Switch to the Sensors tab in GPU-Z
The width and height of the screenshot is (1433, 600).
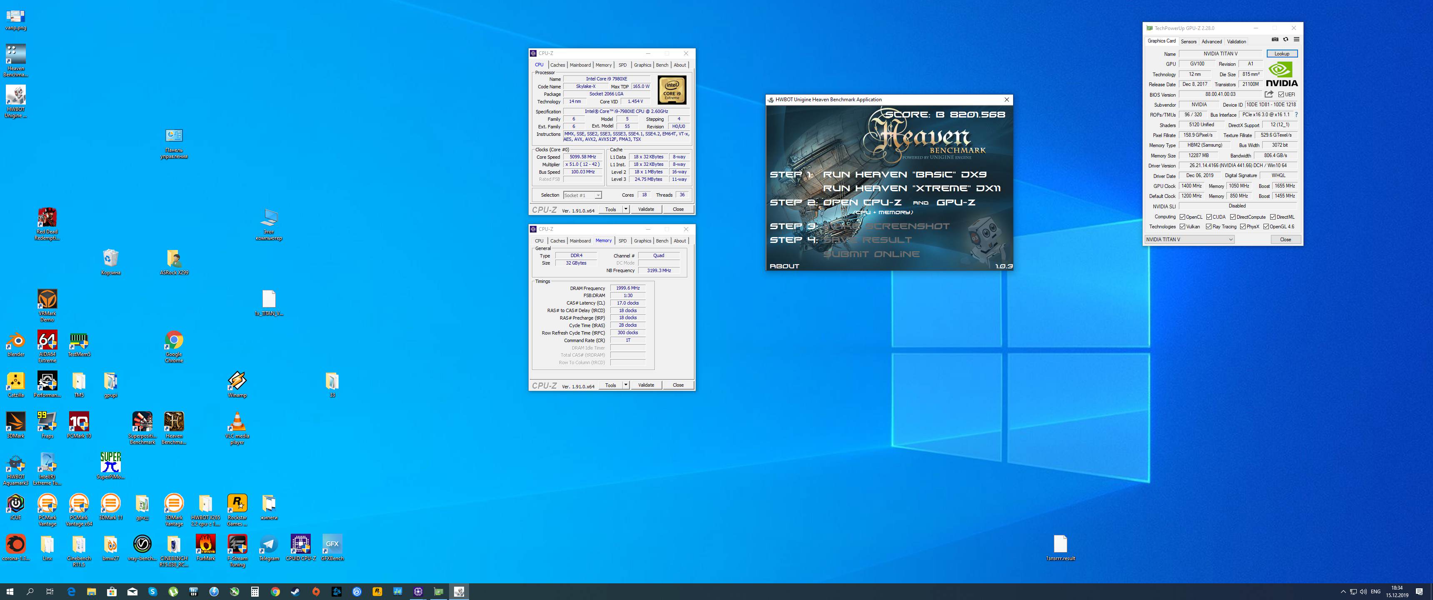[x=1188, y=42]
